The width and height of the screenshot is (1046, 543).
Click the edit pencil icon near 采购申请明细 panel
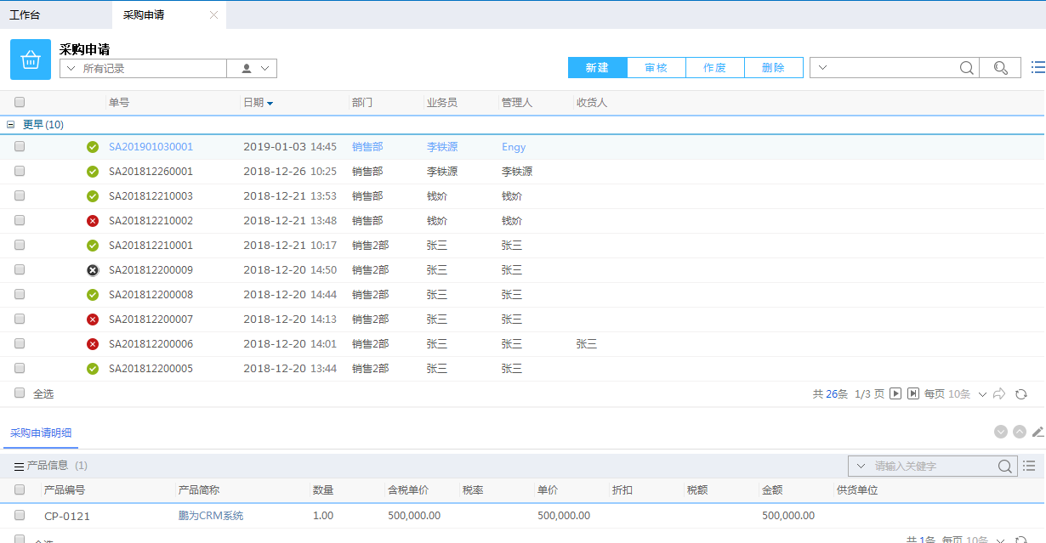pos(1038,432)
